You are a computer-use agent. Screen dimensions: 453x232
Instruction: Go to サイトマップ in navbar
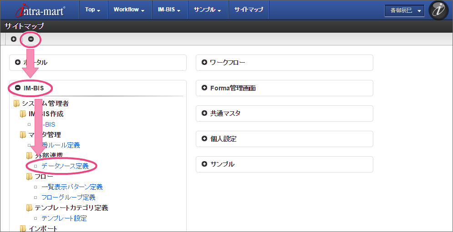[x=249, y=10]
